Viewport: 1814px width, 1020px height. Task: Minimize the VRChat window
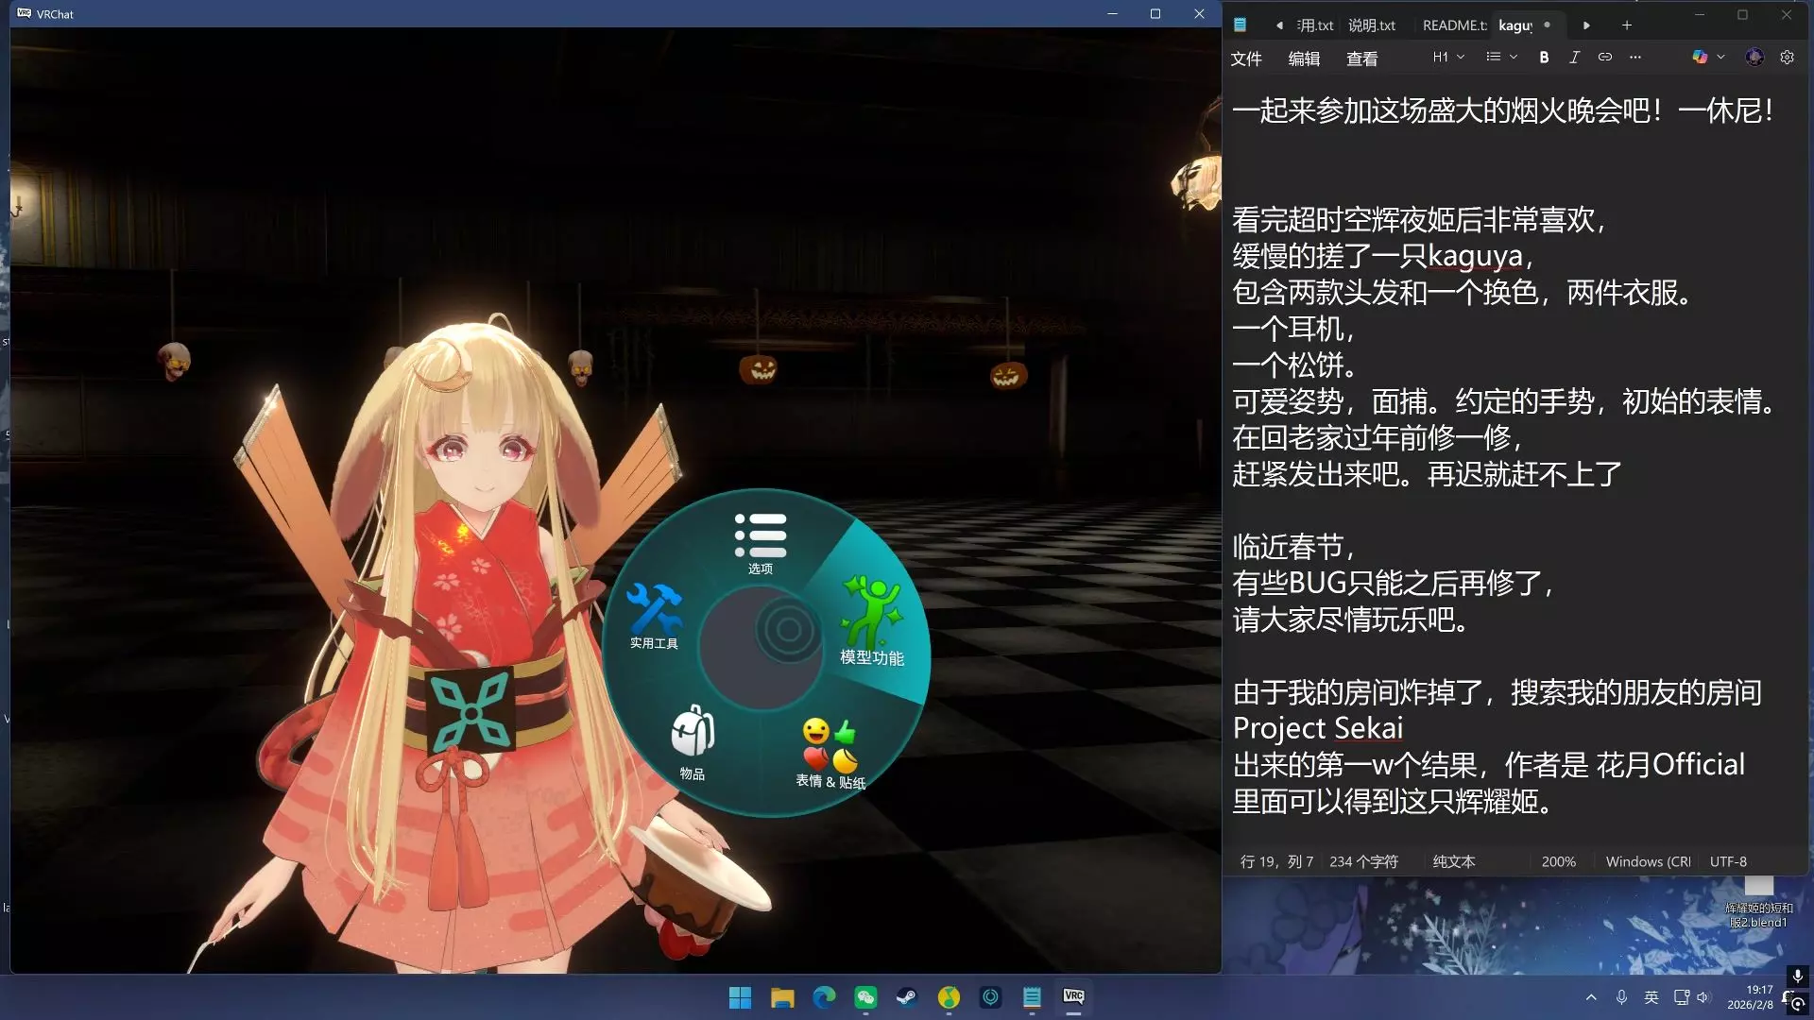tap(1112, 14)
